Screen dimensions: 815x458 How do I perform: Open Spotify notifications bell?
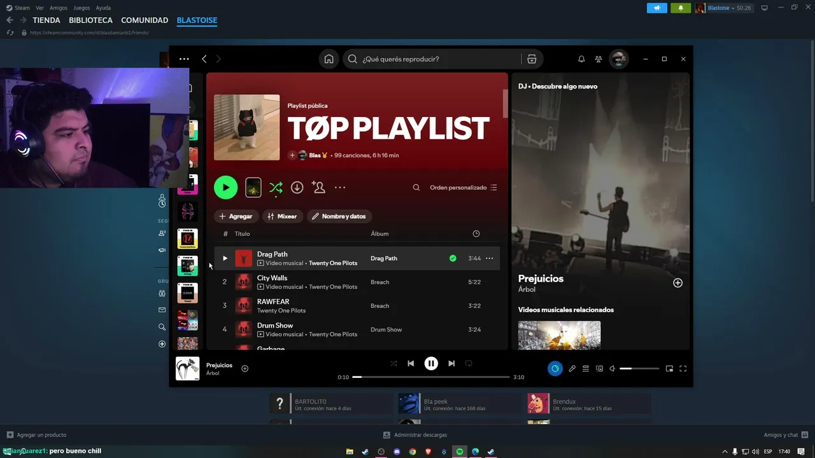tap(581, 59)
